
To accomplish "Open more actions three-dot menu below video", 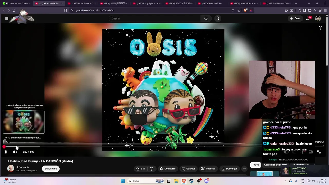I will (x=244, y=169).
